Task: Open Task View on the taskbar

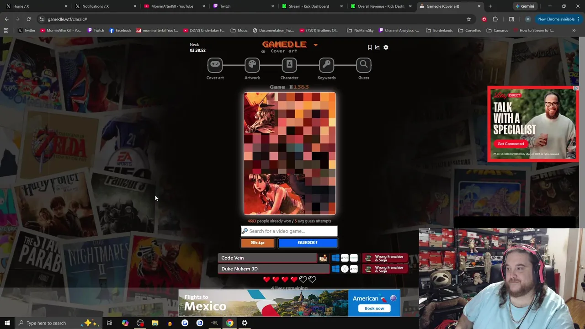Action: (x=110, y=323)
